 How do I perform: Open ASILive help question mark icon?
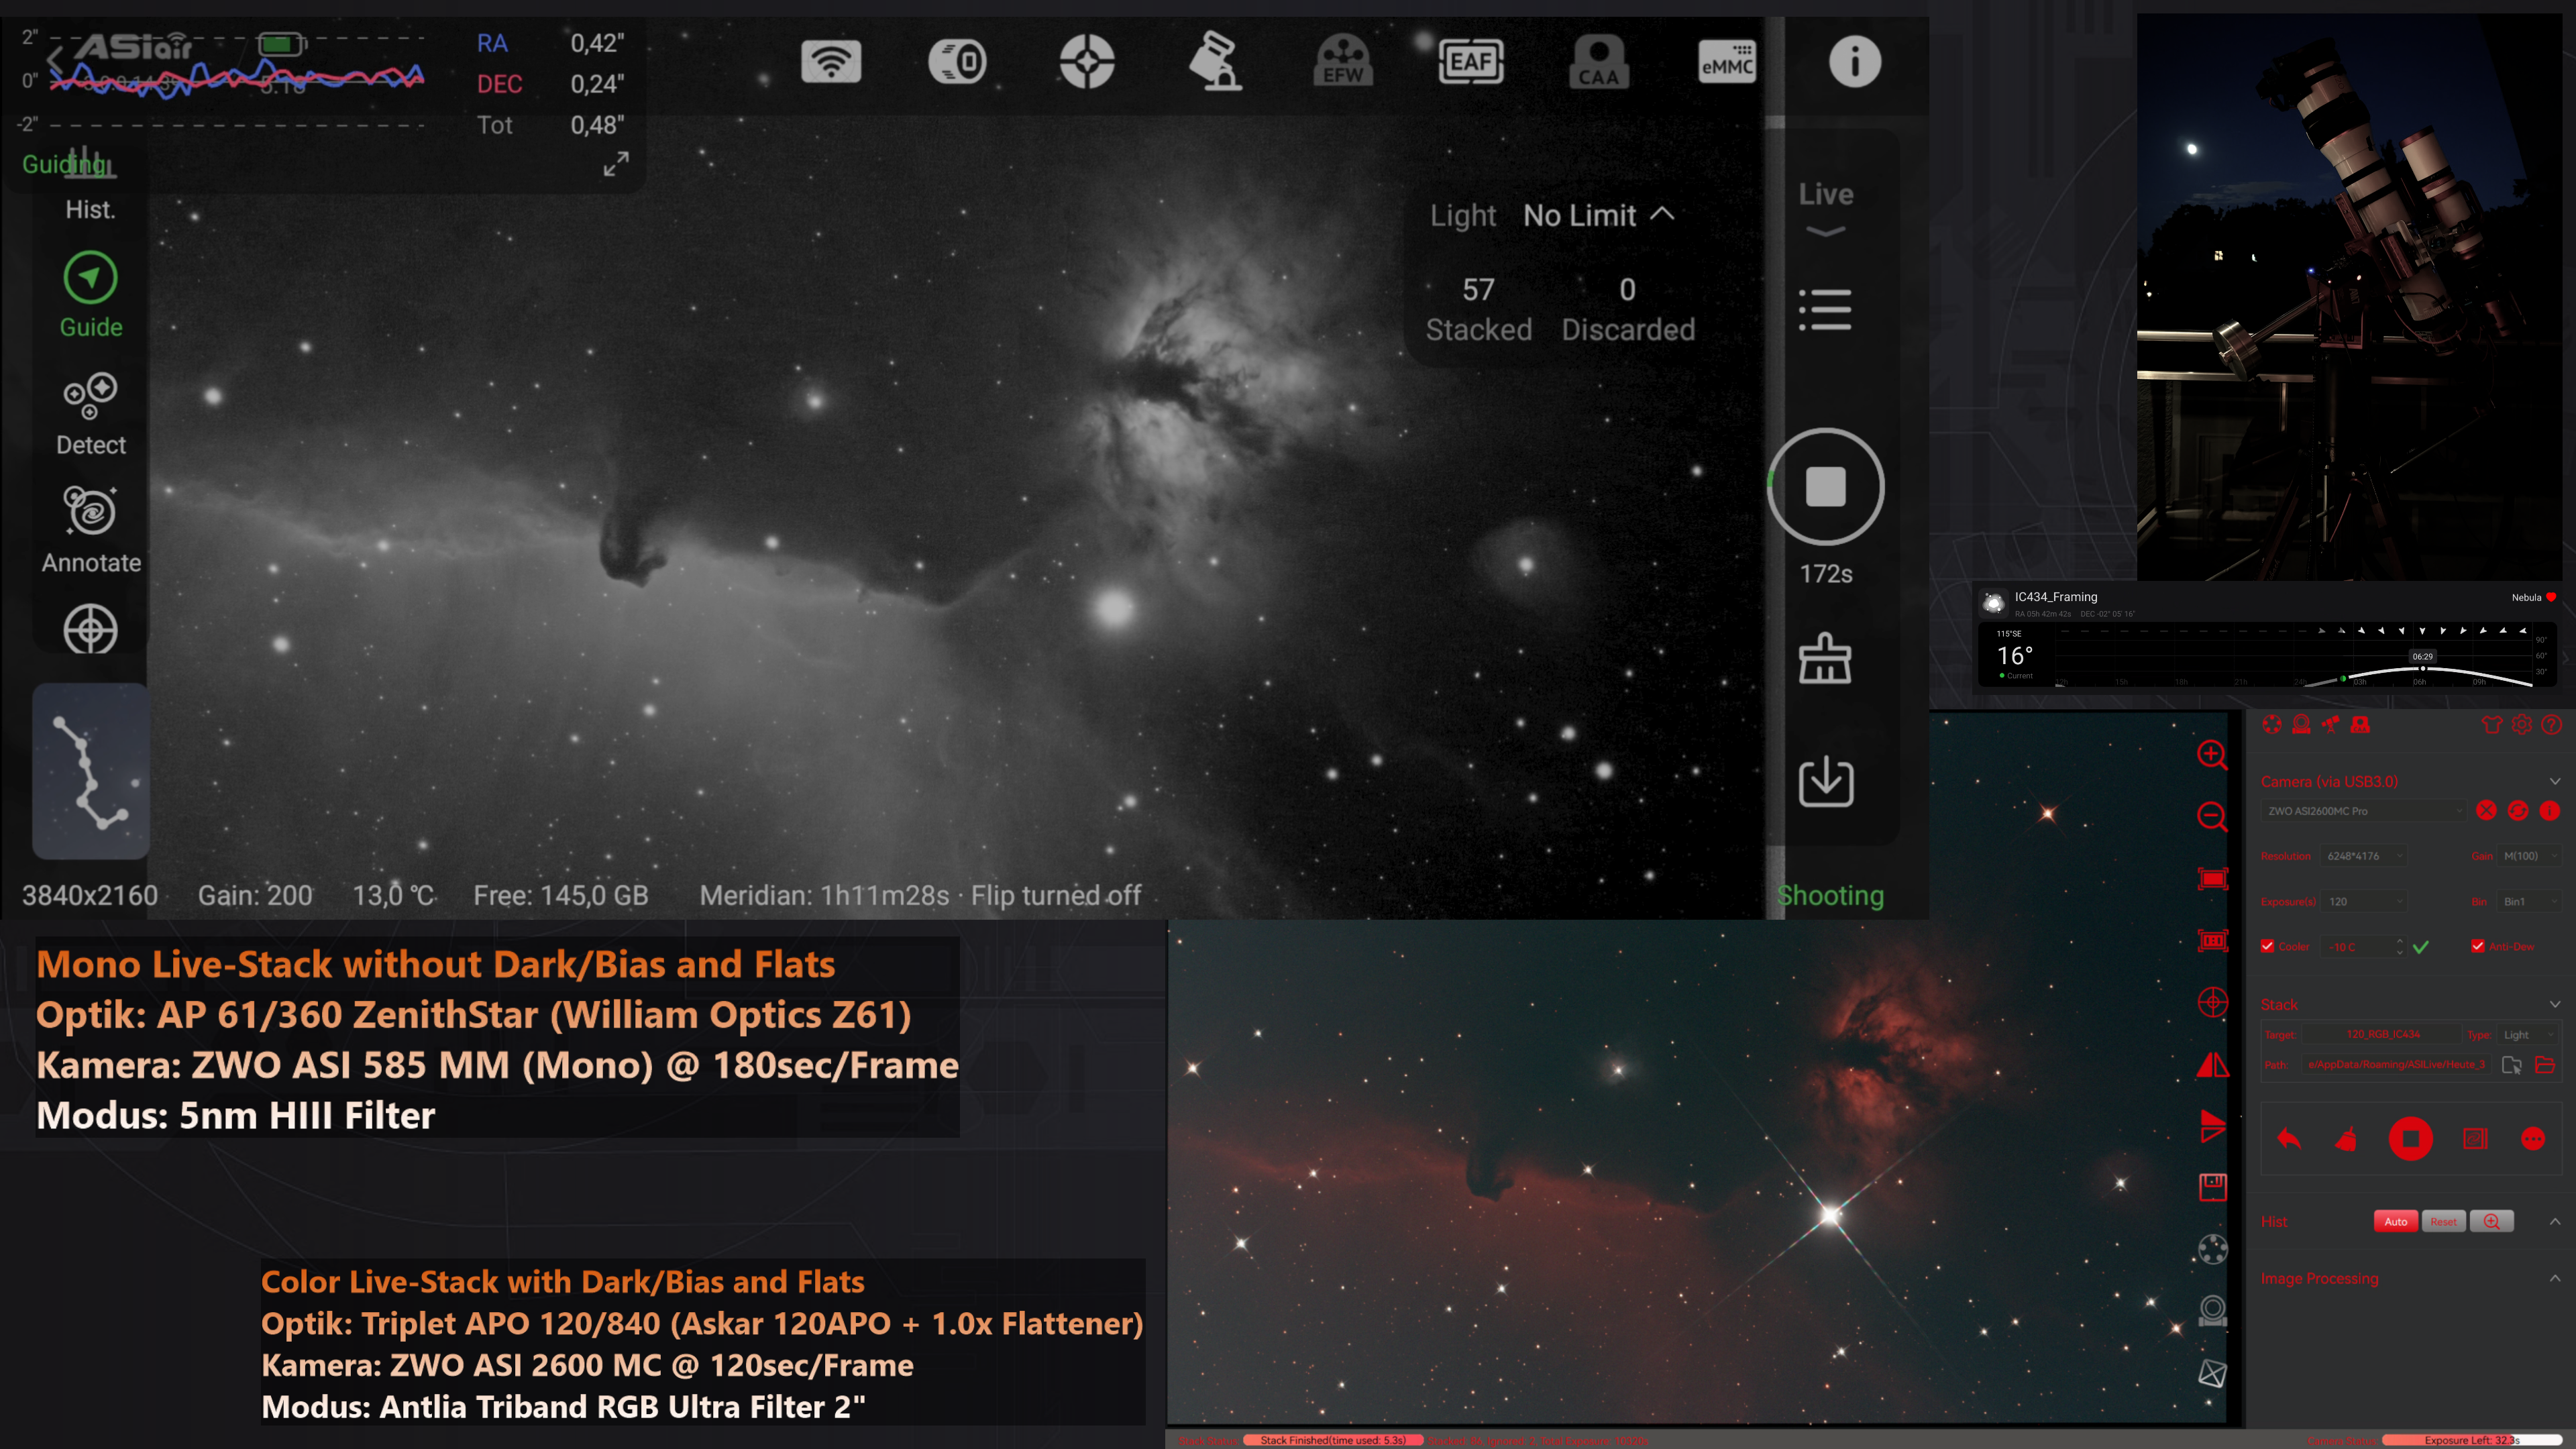(x=2551, y=725)
